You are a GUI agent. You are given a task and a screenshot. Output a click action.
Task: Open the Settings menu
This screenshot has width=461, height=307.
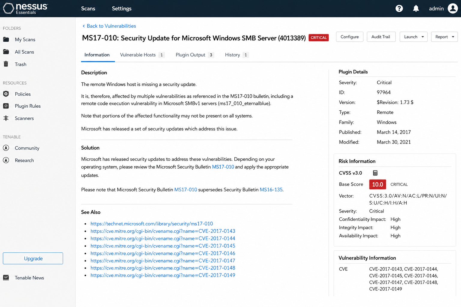point(122,8)
